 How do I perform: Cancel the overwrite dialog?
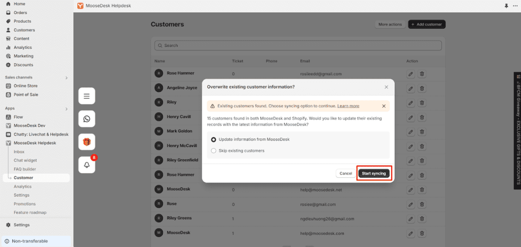[x=346, y=174]
